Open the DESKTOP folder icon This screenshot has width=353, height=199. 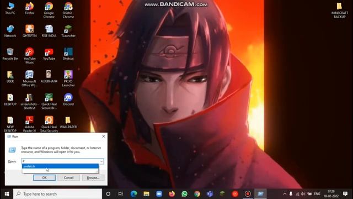10,99
